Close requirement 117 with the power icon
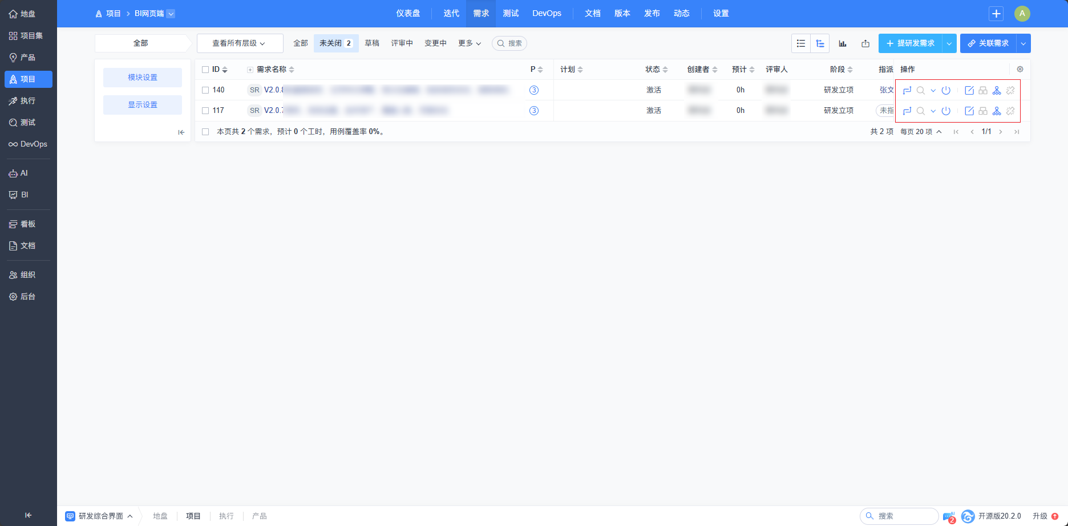 tap(946, 111)
